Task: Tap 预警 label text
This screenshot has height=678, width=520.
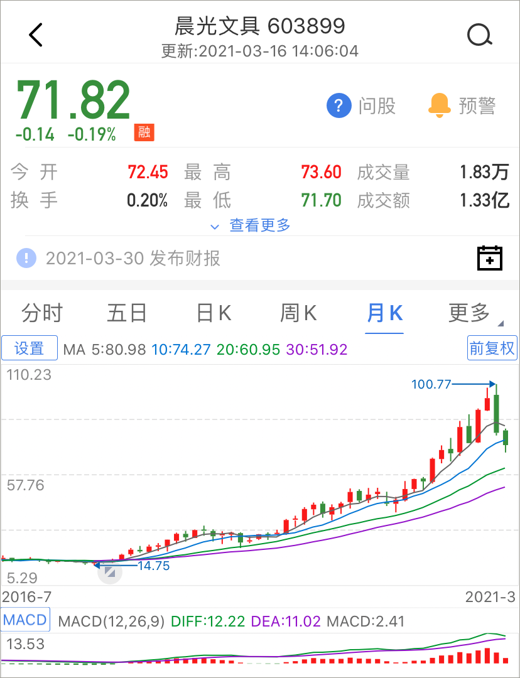Action: click(x=477, y=106)
